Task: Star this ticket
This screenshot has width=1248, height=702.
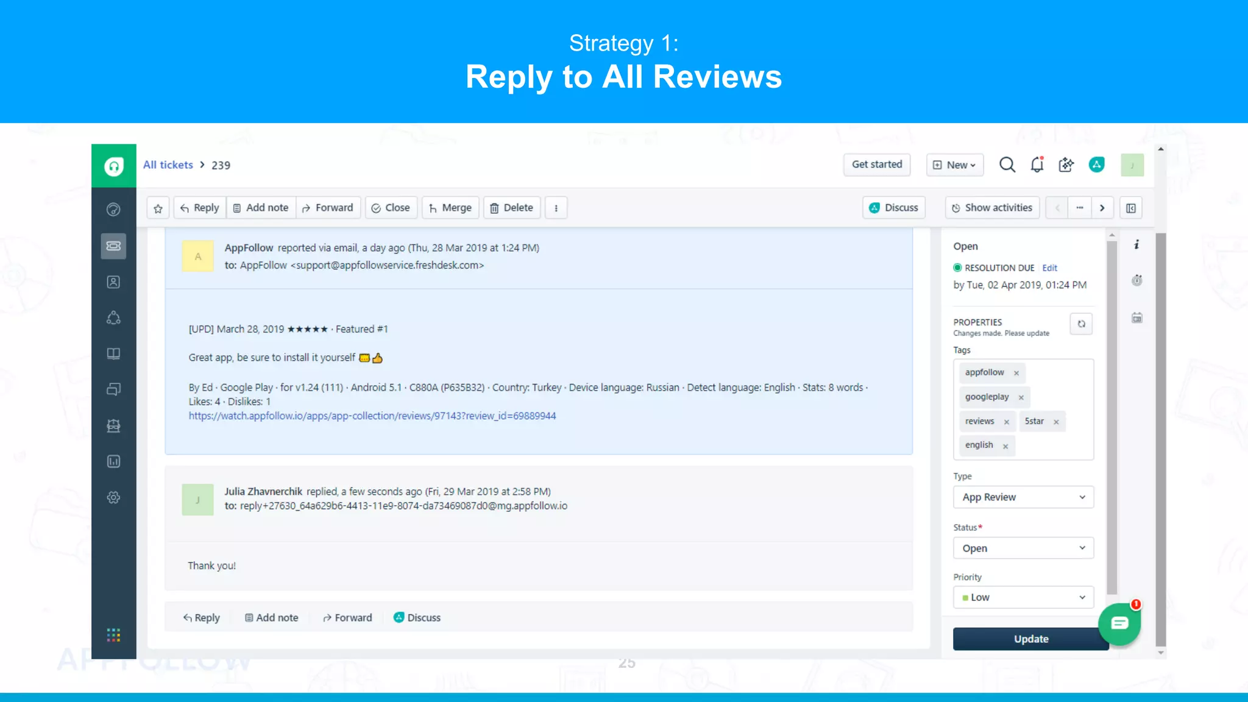Action: 158,208
